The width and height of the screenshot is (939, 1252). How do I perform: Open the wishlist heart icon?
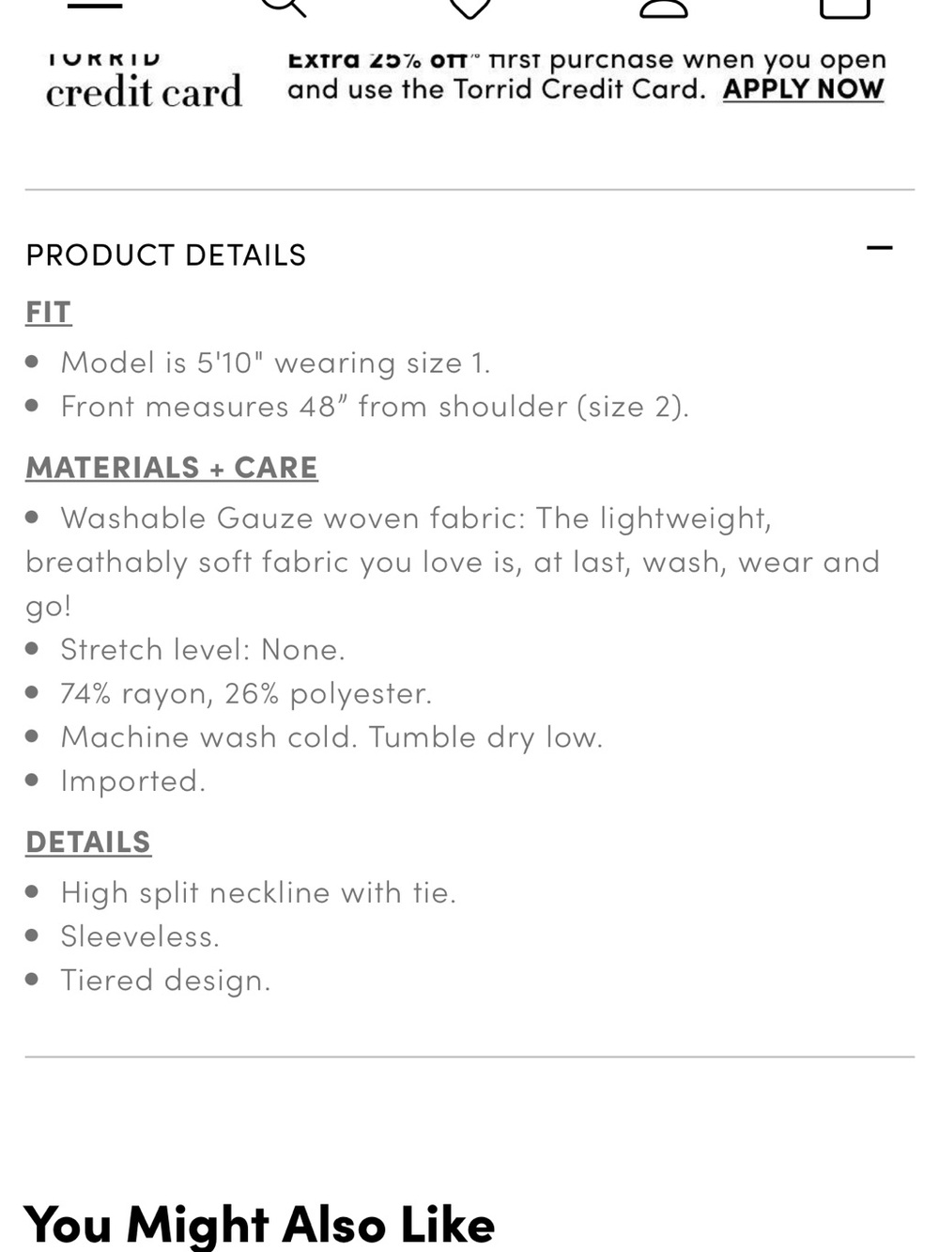[469, 8]
